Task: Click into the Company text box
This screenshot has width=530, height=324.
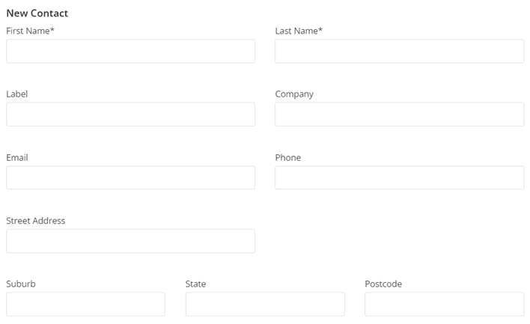Action: 399,114
